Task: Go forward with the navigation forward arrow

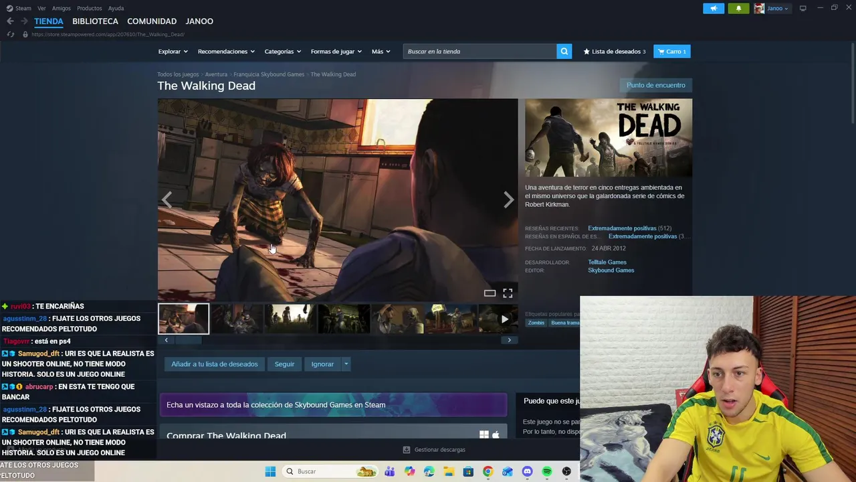Action: (x=24, y=21)
